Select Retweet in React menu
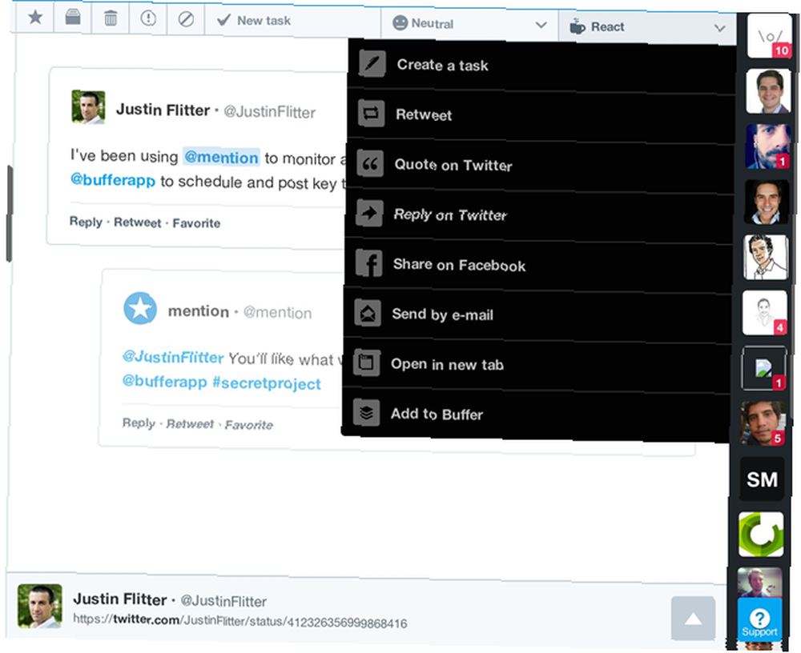Image resolution: width=801 pixels, height=653 pixels. pos(541,115)
